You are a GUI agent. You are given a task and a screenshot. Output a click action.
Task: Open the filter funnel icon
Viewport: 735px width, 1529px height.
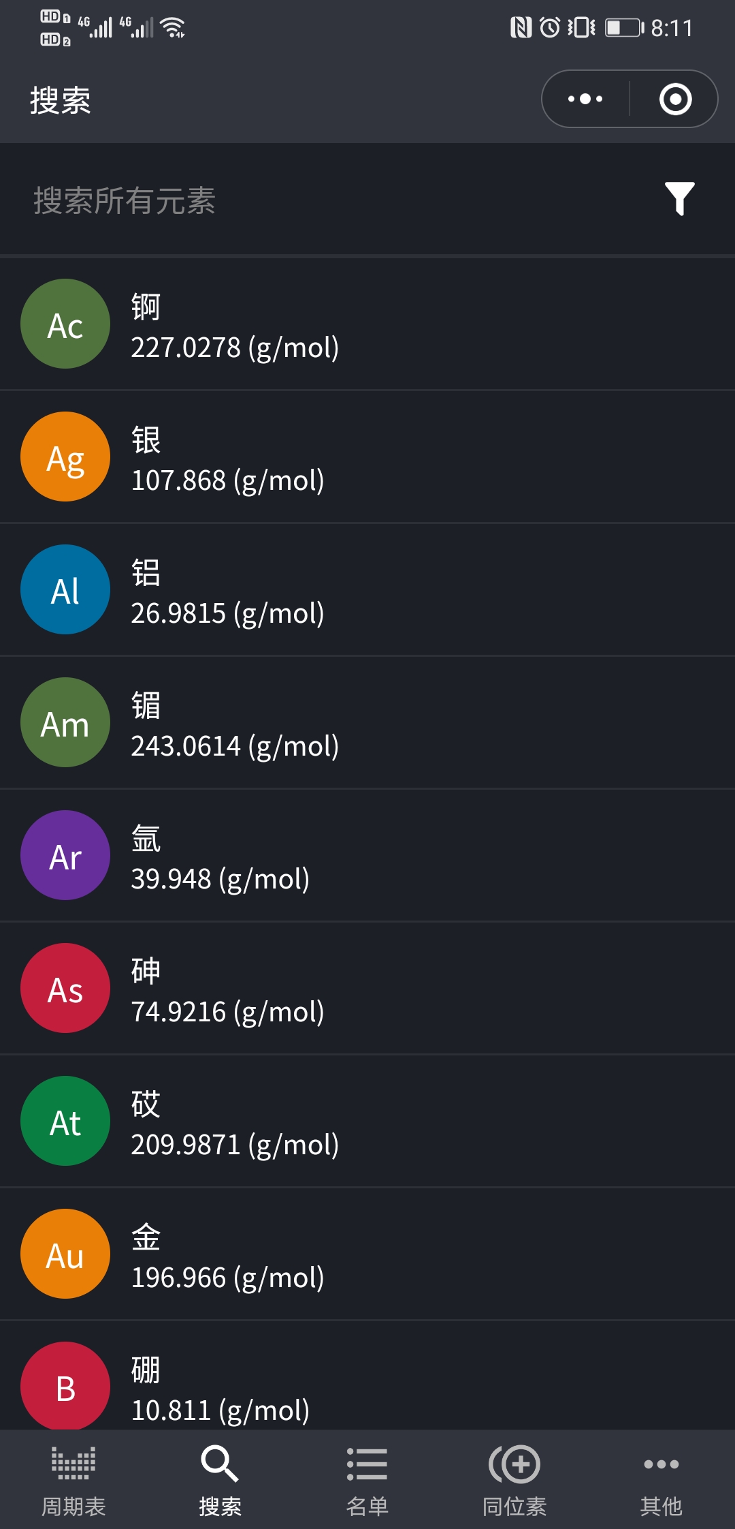click(x=679, y=199)
